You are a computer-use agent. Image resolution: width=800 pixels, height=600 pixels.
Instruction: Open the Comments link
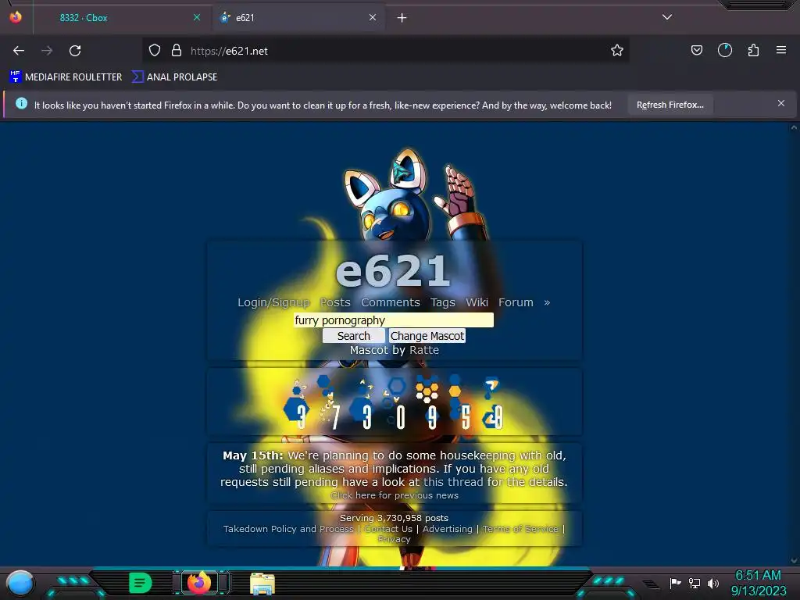tap(391, 302)
